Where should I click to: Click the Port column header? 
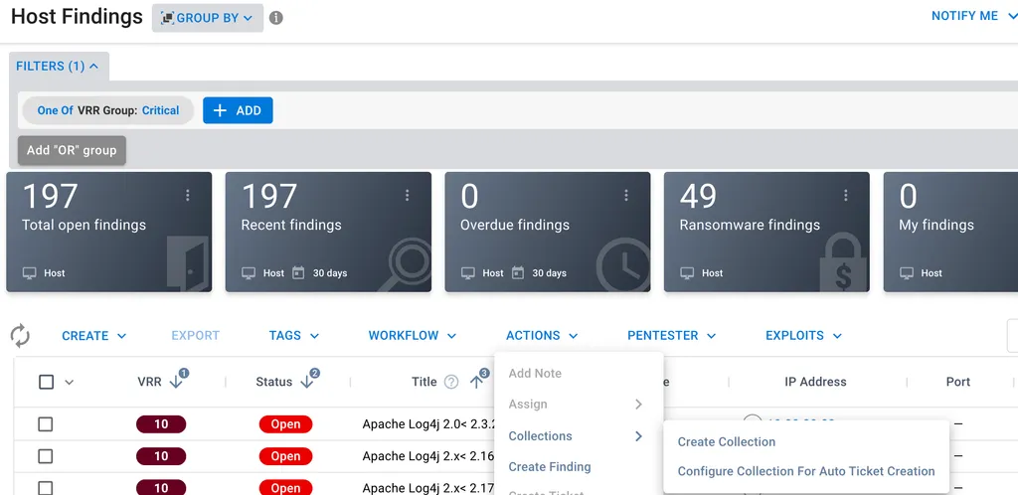pos(958,382)
